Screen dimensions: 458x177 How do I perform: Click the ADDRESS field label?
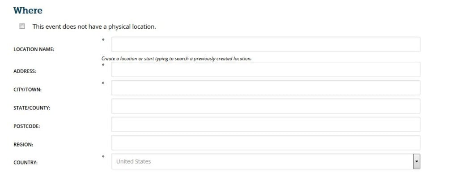tap(25, 71)
